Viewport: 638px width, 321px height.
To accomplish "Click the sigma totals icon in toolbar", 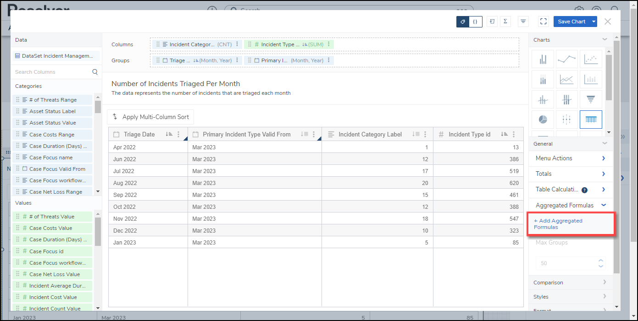I will click(x=505, y=22).
